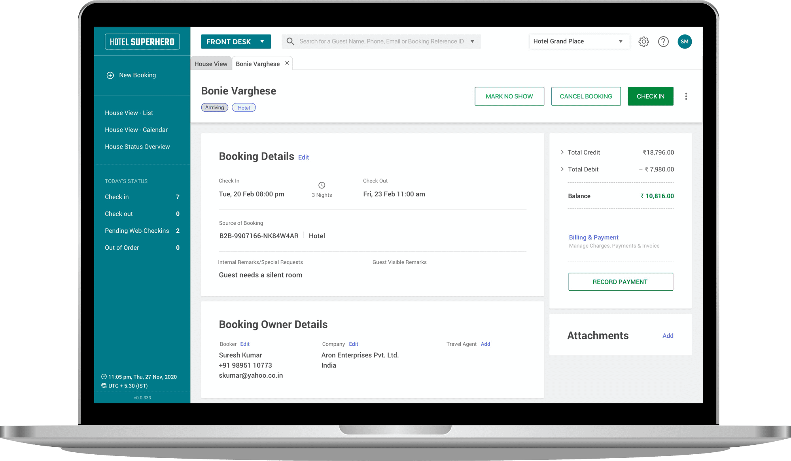Click the search magnifier icon

click(x=290, y=41)
